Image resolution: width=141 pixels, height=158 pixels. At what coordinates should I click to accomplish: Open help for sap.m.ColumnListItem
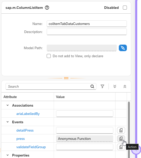pos(47,8)
